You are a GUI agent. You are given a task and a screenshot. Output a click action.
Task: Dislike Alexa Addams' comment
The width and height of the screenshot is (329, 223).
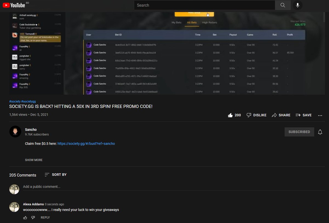(33, 218)
